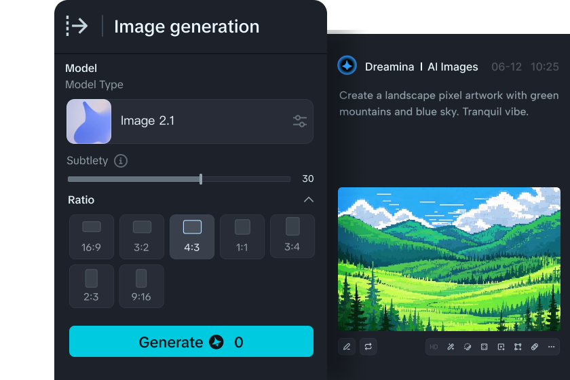Click the 'Image generation' heading
The width and height of the screenshot is (570, 380).
pyautogui.click(x=187, y=27)
